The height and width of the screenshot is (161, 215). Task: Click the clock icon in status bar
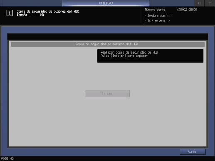[3, 159]
